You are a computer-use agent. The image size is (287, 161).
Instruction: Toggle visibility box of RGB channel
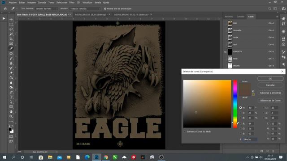(x=225, y=23)
